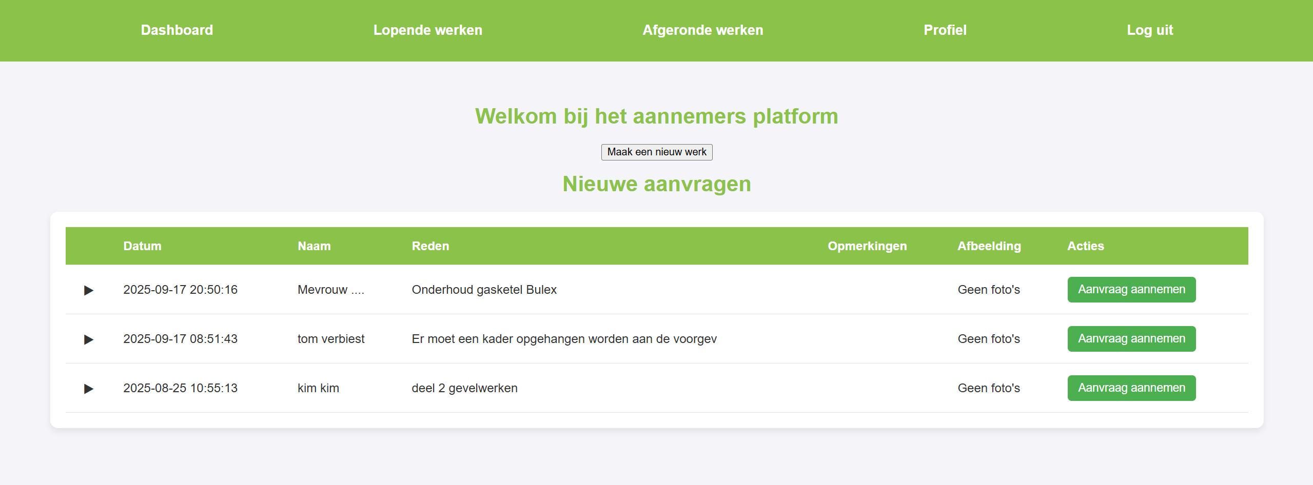Open the Dashboard navigation item

tap(177, 30)
